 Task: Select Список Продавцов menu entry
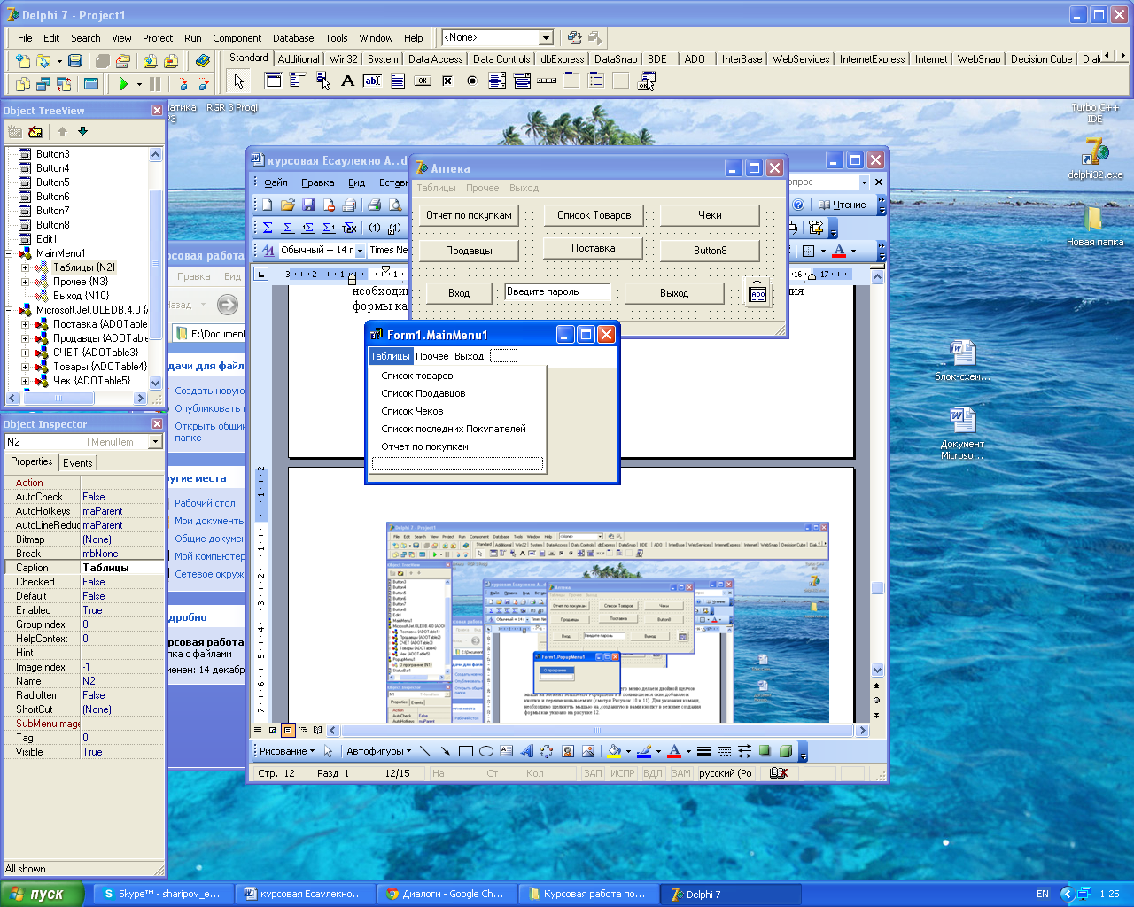(423, 393)
